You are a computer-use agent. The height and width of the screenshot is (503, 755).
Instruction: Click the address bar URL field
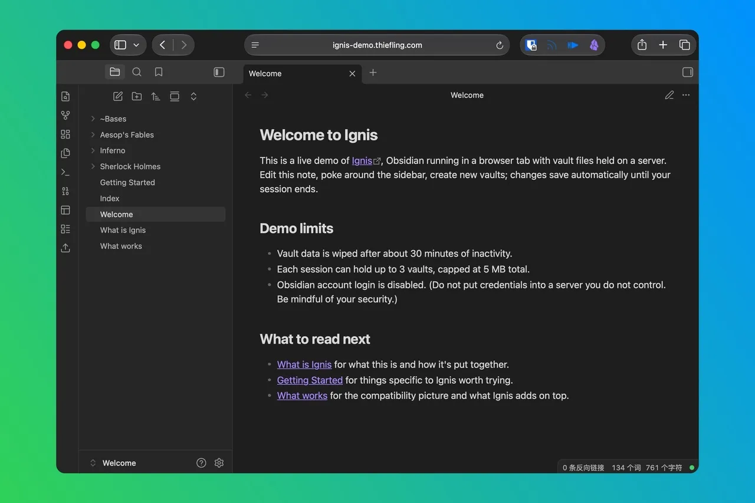[x=377, y=45]
